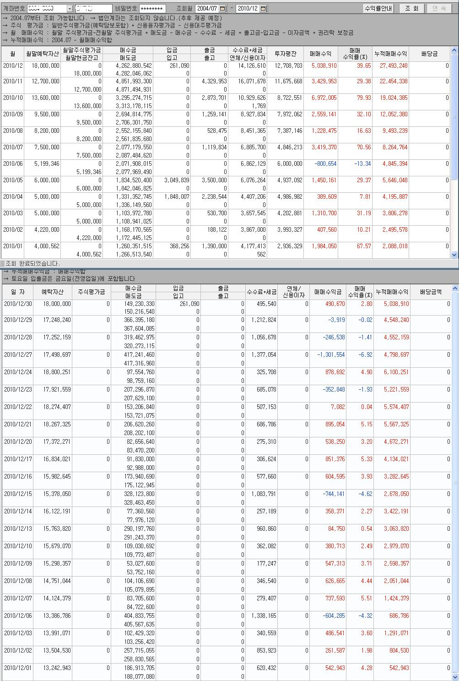Open the start month calendar picker

point(222,9)
